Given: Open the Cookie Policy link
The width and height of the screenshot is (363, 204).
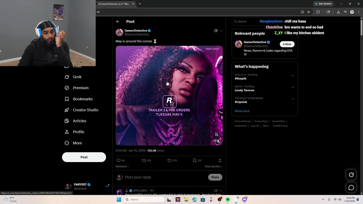Looking at the screenshot, I should click(x=278, y=121).
